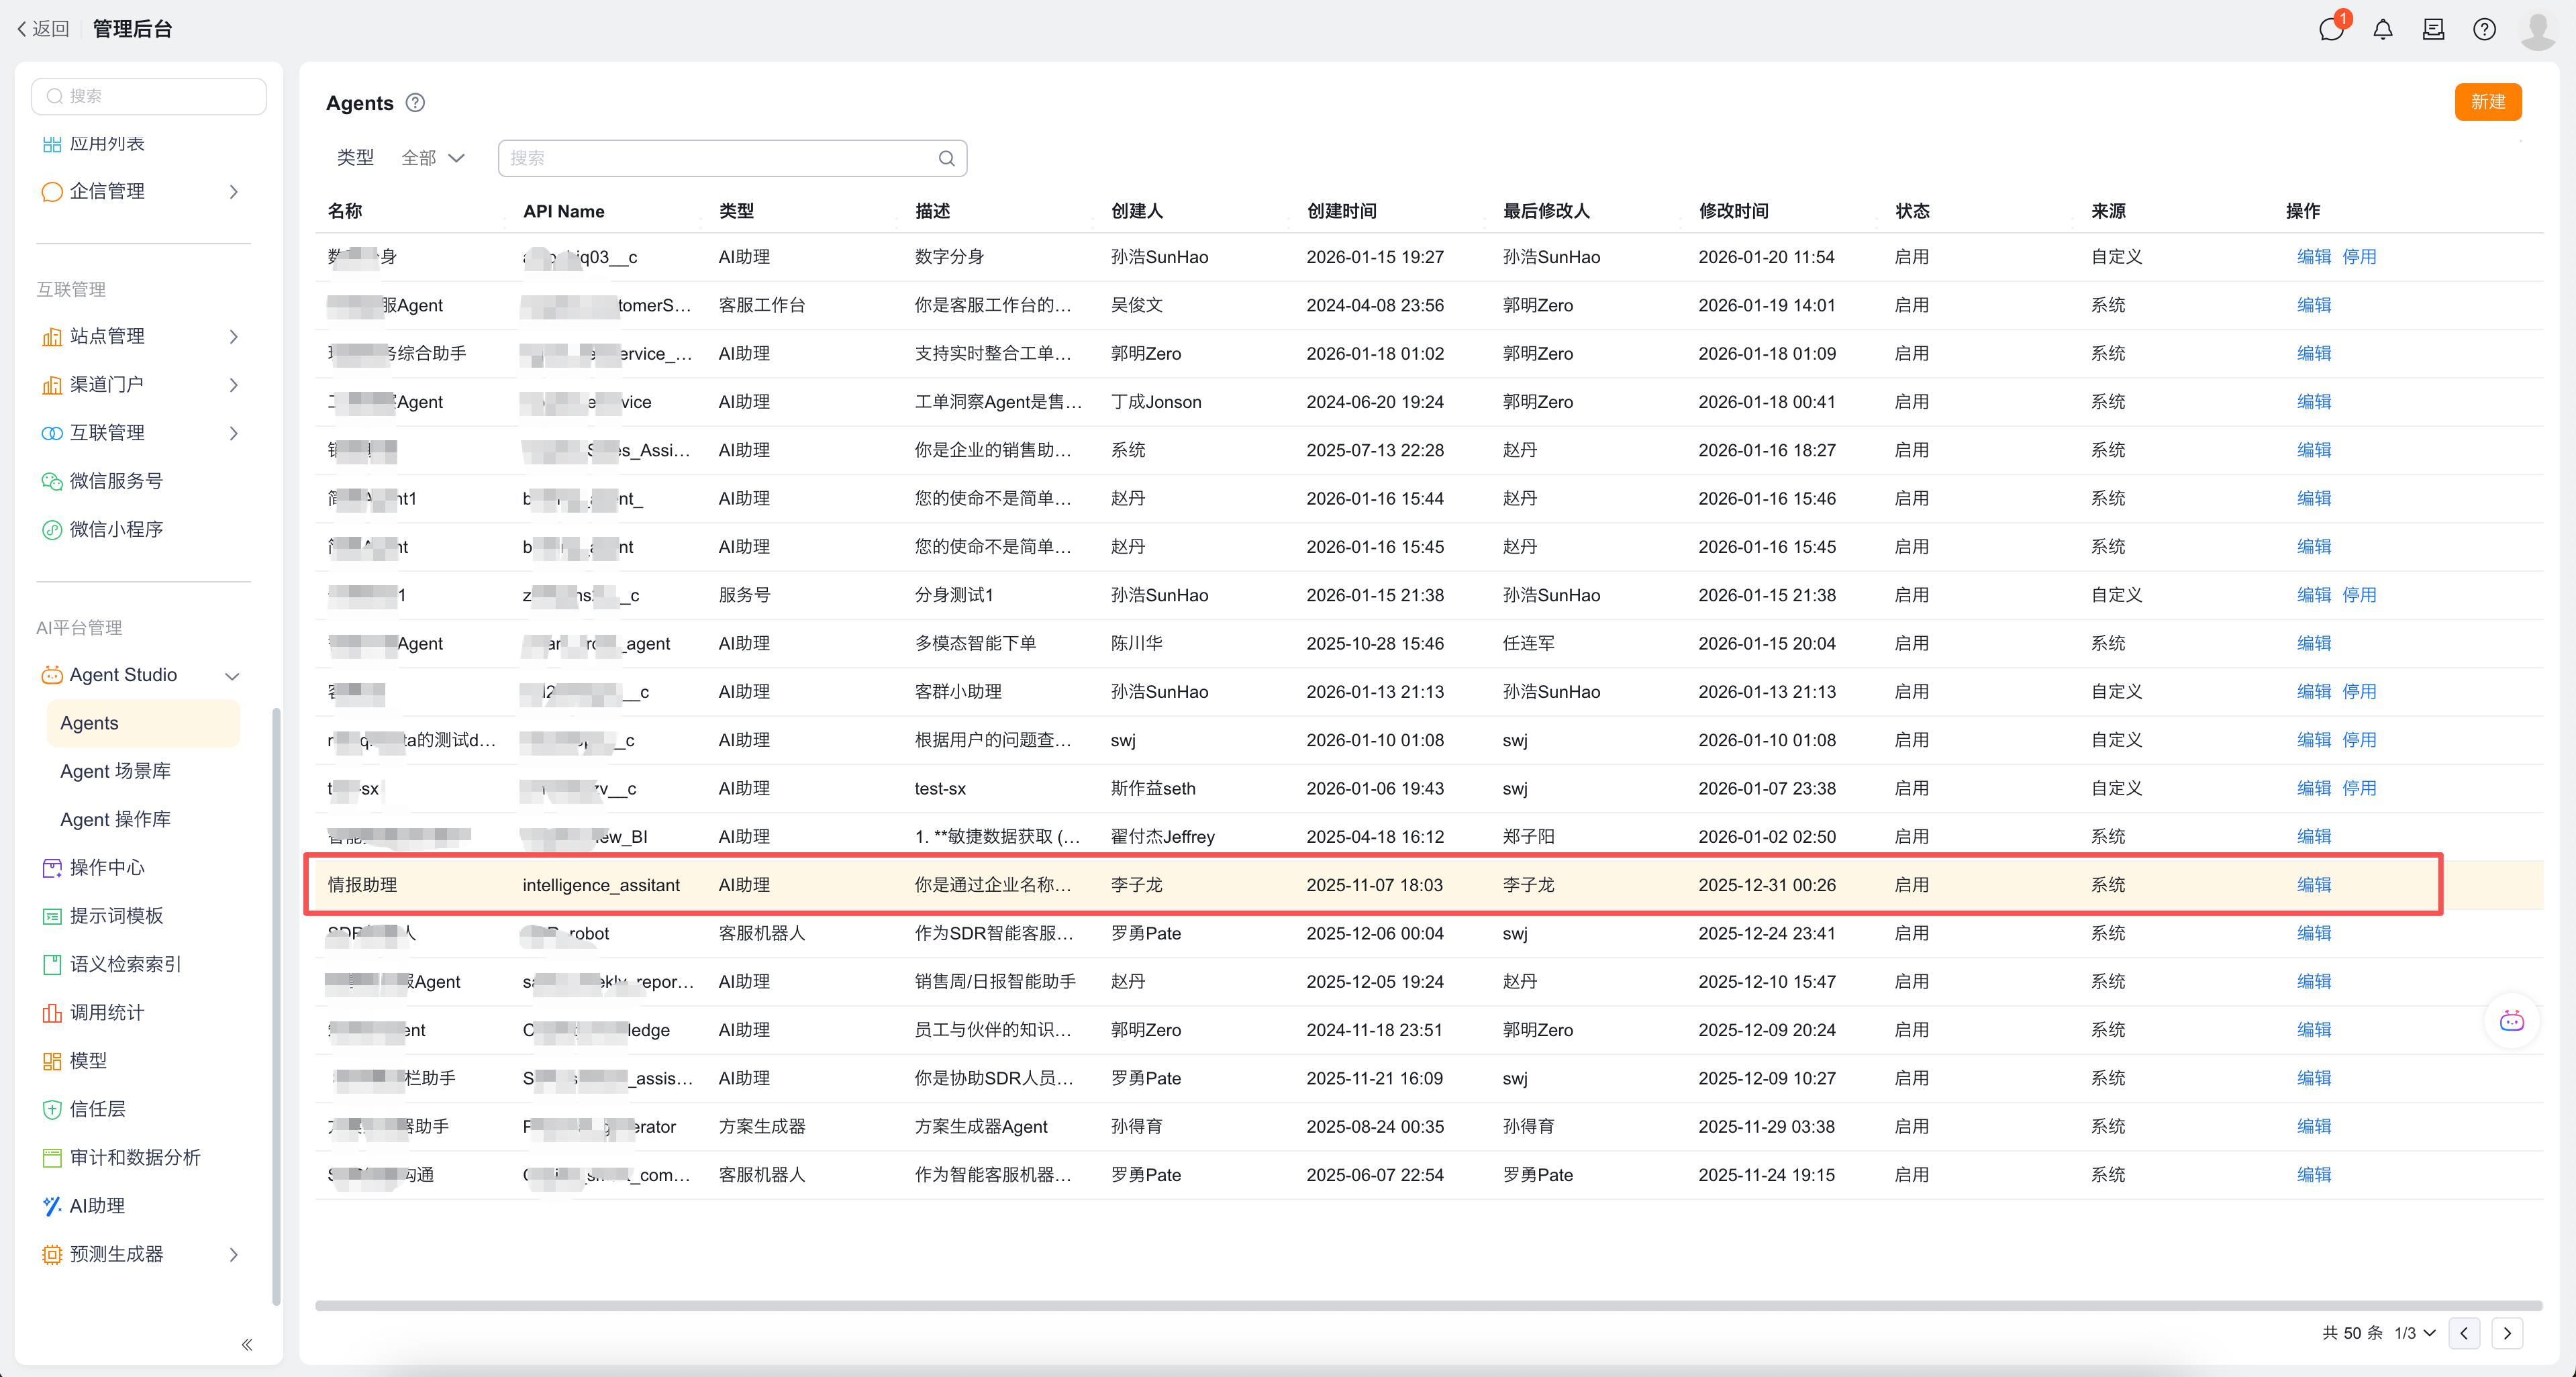Click 停用 for test-sx row
Viewport: 2576px width, 1377px height.
(2359, 788)
